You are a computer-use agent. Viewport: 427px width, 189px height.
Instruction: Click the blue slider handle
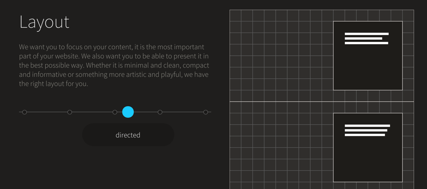coord(128,112)
